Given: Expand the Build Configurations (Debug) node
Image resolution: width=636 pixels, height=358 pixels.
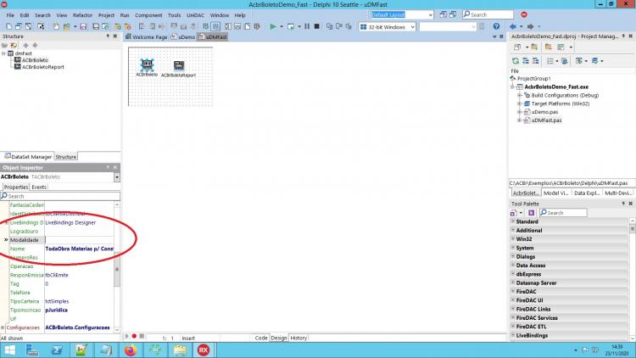Looking at the screenshot, I should (x=519, y=95).
